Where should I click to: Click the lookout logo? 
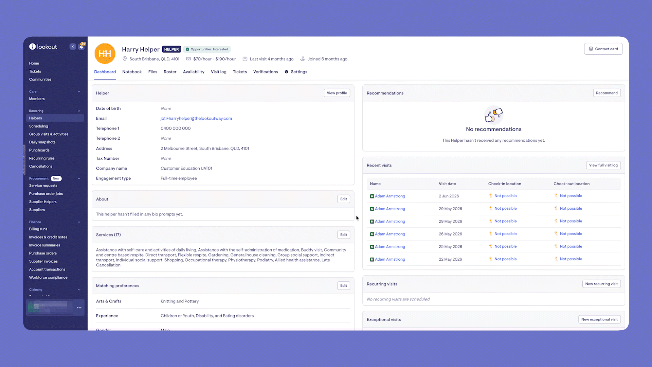coord(43,47)
